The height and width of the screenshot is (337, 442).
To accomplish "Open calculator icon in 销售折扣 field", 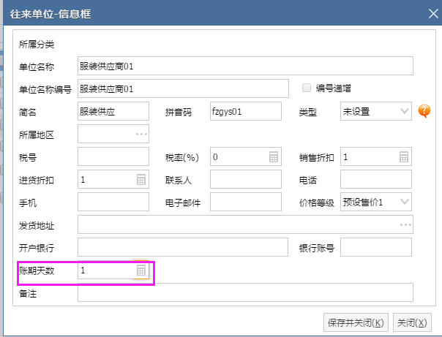I will point(404,157).
